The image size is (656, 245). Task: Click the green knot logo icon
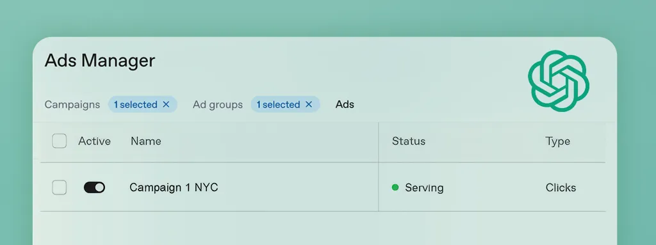click(559, 81)
